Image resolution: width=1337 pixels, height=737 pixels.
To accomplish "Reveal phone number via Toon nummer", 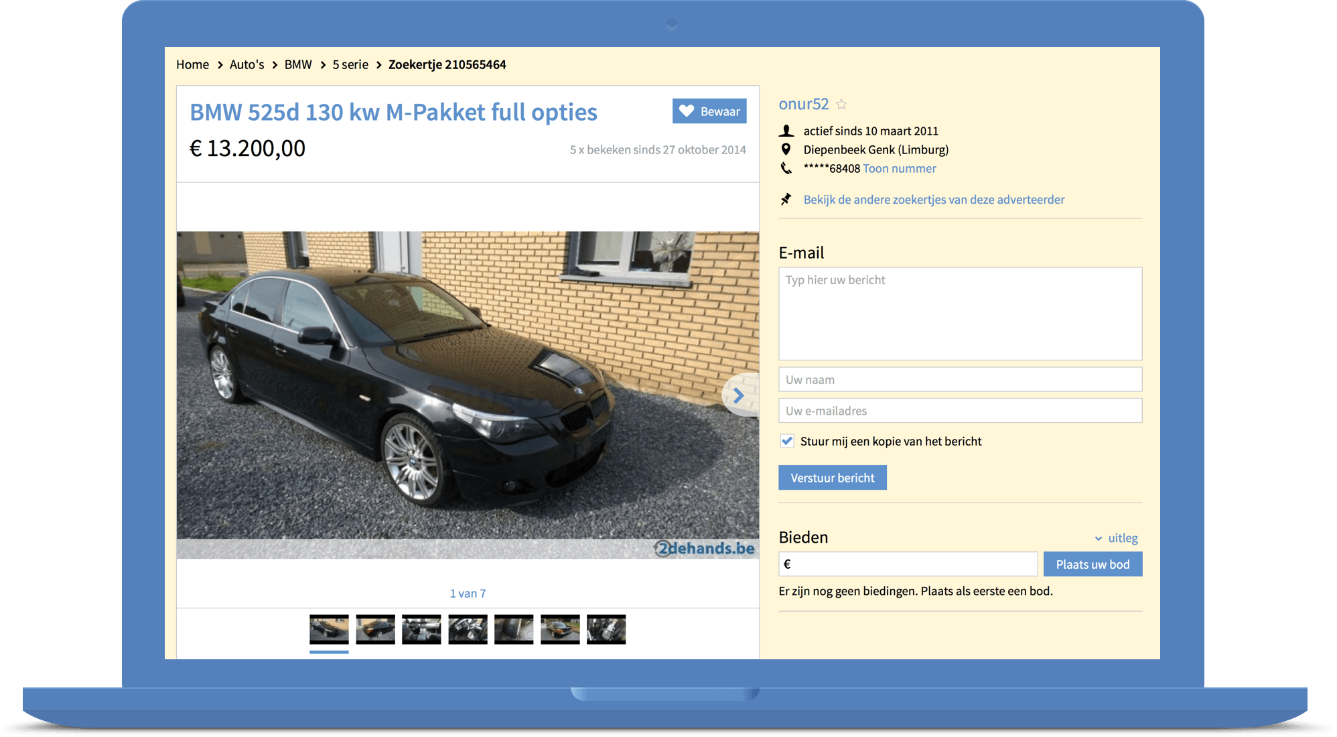I will pos(899,169).
